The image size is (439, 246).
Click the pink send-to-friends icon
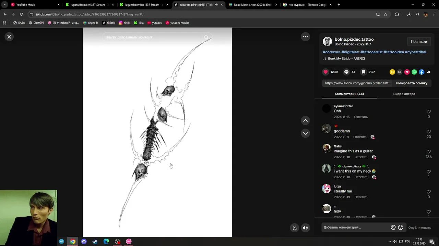pyautogui.click(x=407, y=72)
